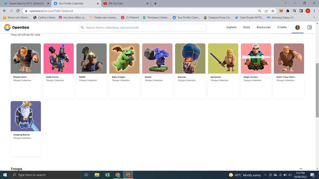
Task: Open the Magic Archerr NFT card
Action: point(256,71)
